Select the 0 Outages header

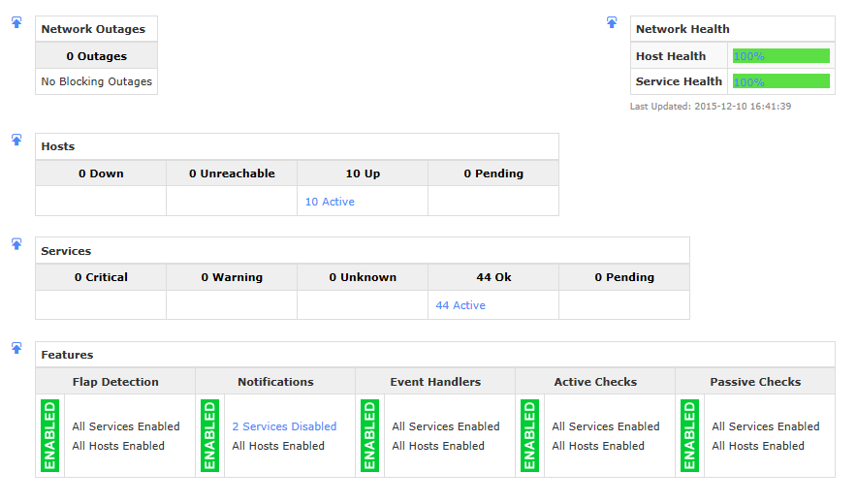(x=96, y=56)
